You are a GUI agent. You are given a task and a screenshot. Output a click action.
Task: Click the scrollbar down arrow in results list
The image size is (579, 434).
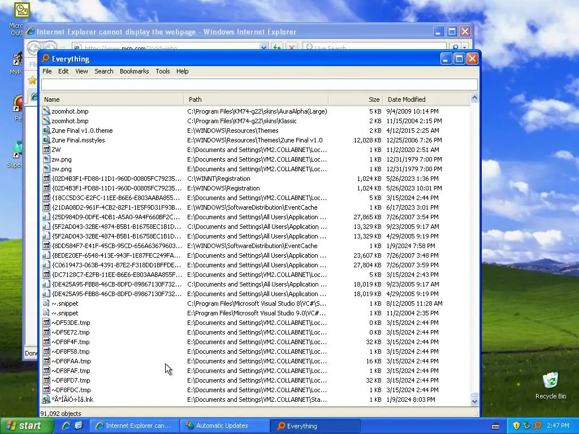click(474, 401)
